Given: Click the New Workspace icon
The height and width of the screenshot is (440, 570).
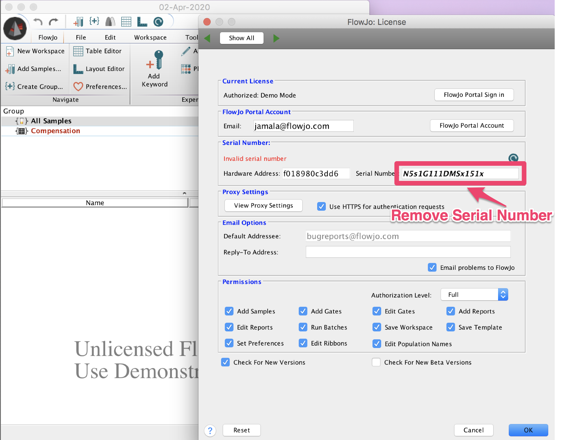Looking at the screenshot, I should (x=10, y=51).
